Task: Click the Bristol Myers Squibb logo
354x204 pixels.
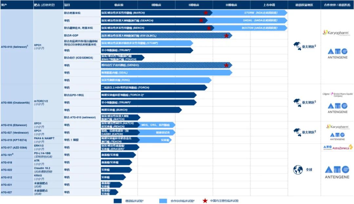Action: pyautogui.click(x=337, y=95)
